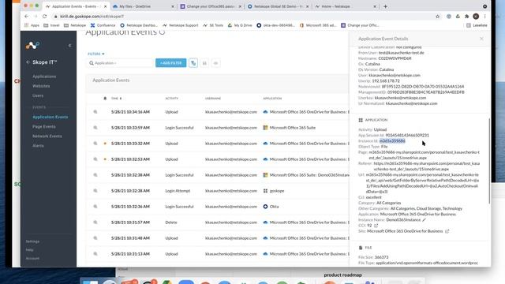This screenshot has height=284, width=505.
Task: Edit the Instance Name with pencil icon
Action: point(425,220)
